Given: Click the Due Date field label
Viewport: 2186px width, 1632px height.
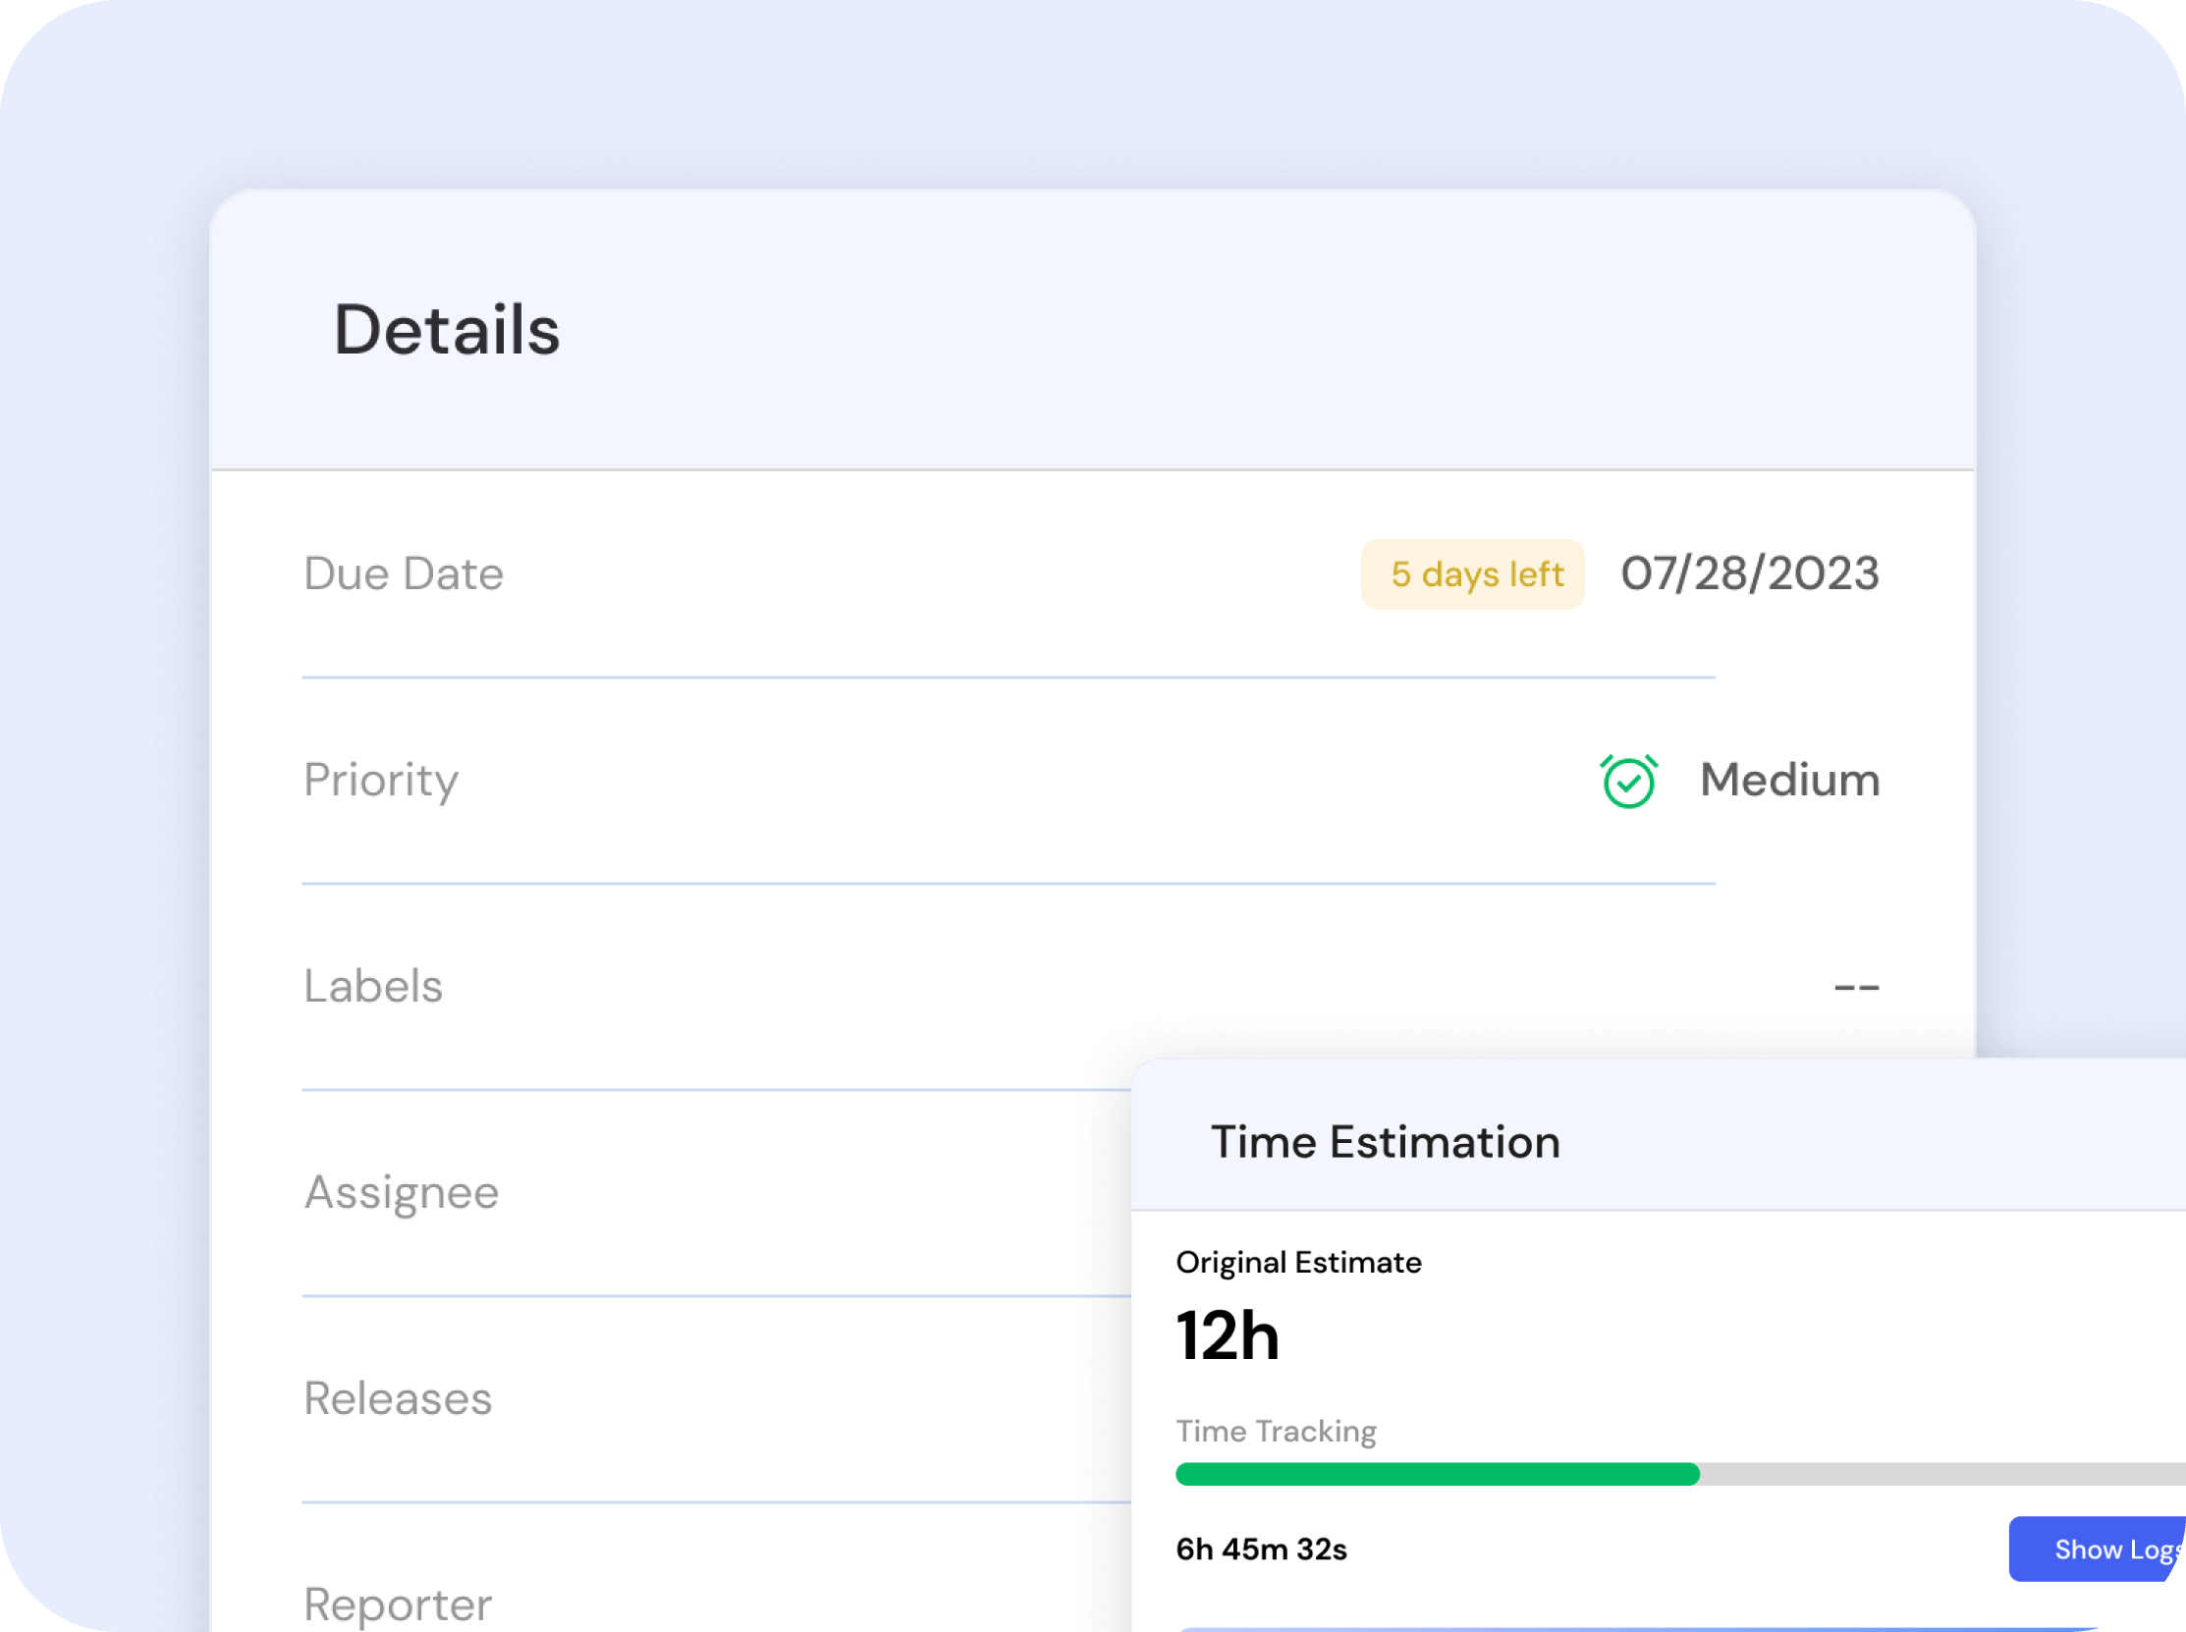Looking at the screenshot, I should pyautogui.click(x=403, y=574).
